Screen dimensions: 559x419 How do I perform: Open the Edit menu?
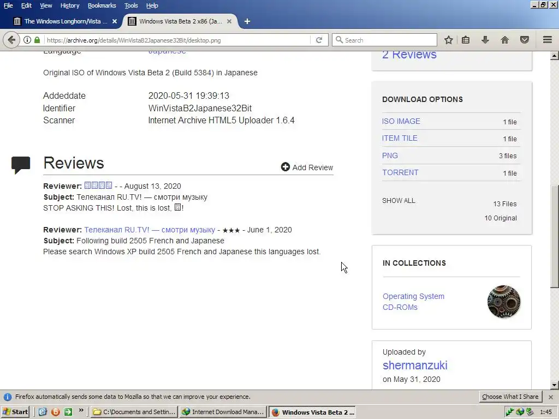click(26, 5)
